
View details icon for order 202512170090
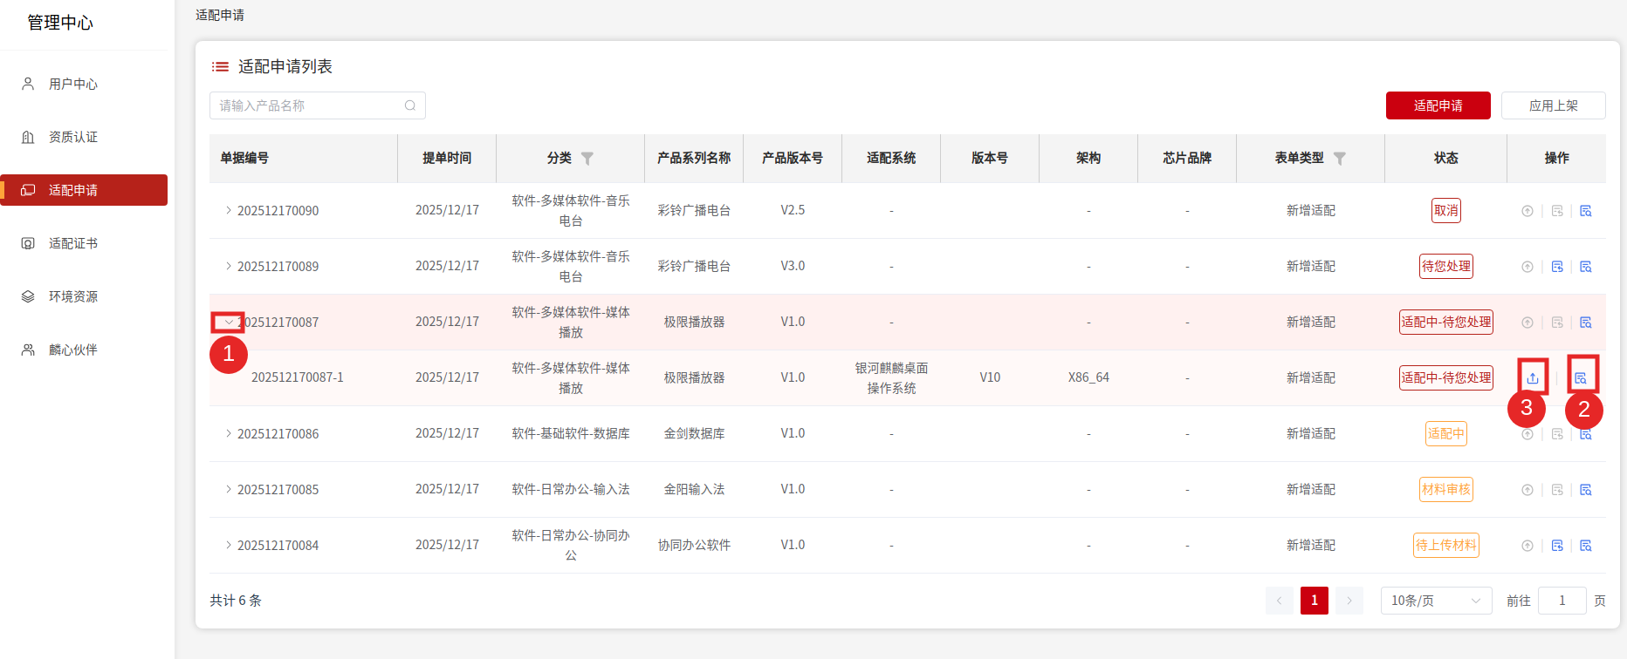pos(1586,211)
